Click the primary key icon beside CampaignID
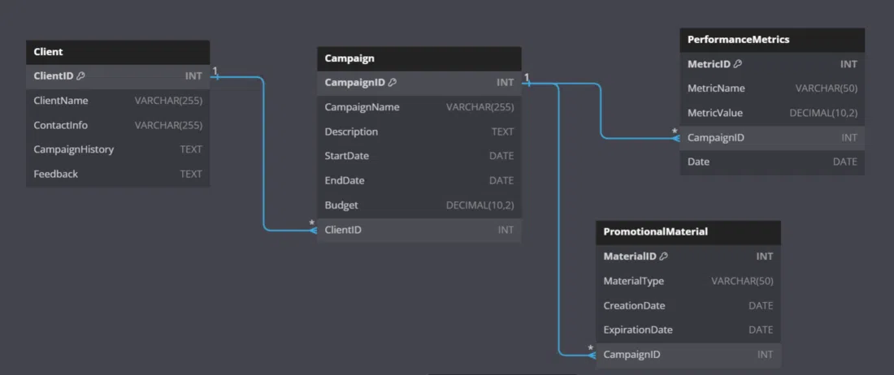The height and width of the screenshot is (375, 894). click(x=393, y=83)
